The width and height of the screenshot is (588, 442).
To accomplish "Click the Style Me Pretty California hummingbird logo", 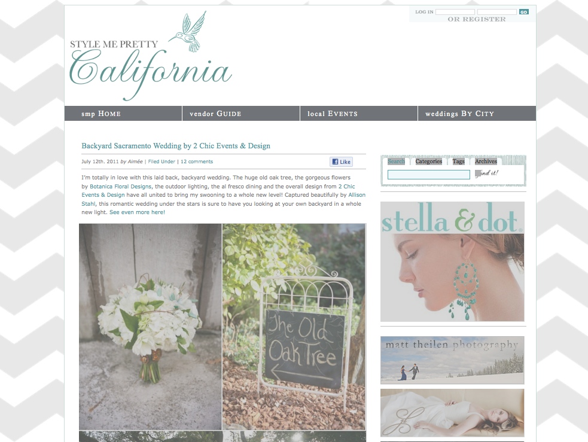I will pos(150,56).
